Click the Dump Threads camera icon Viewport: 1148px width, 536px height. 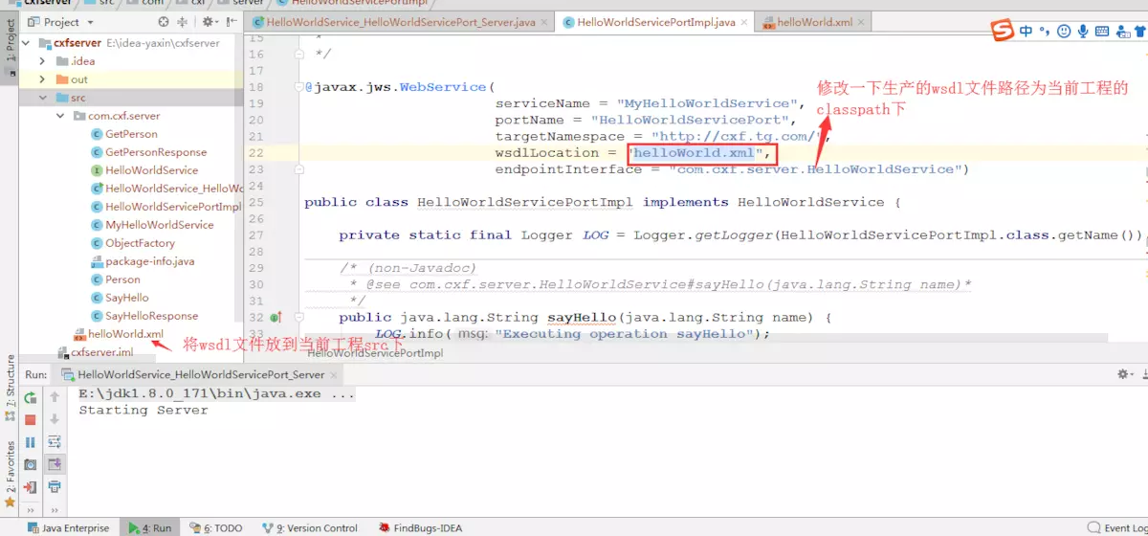tap(31, 464)
